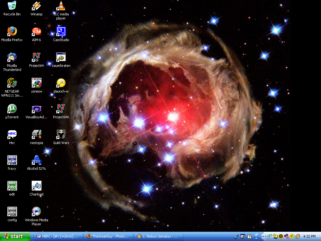This screenshot has height=241, width=321.
Task: Click the zsnesw emulator icon
Action: (36, 83)
